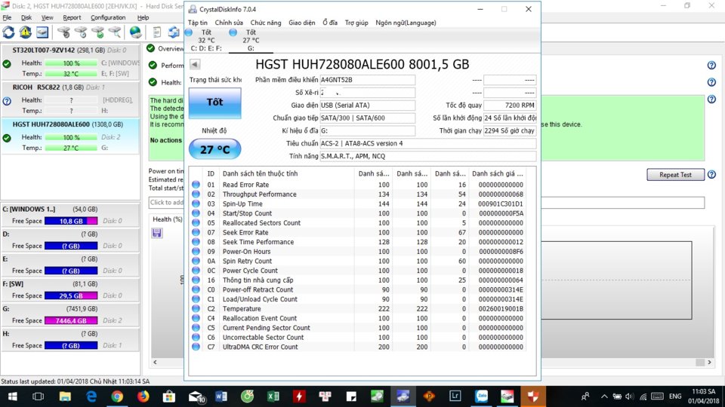725x407 pixels.
Task: Click the globe toolbar icon
Action: (x=135, y=32)
